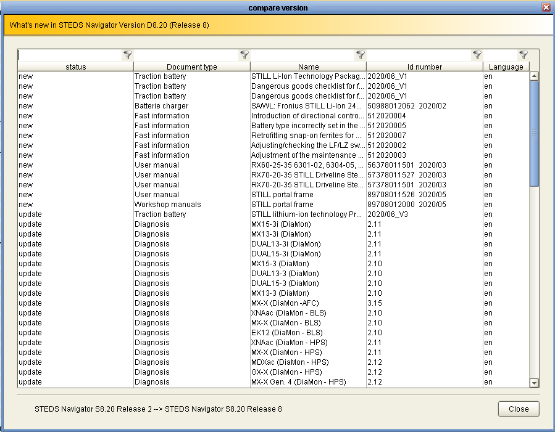Screen dimensions: 555x432
Task: Sort by the Name column header
Action: 308,67
